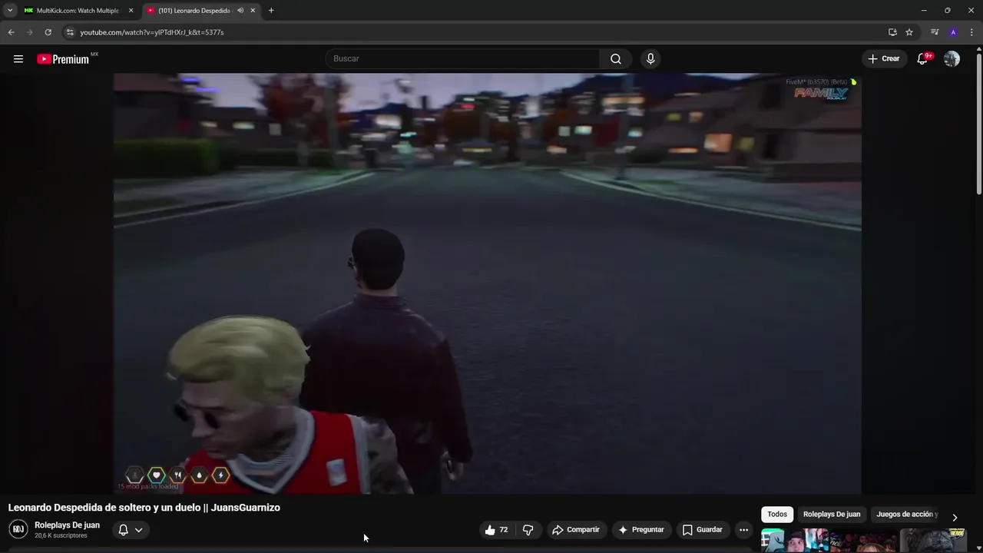Open the YouTube guide hamburger menu
This screenshot has height=553, width=983.
pyautogui.click(x=18, y=59)
